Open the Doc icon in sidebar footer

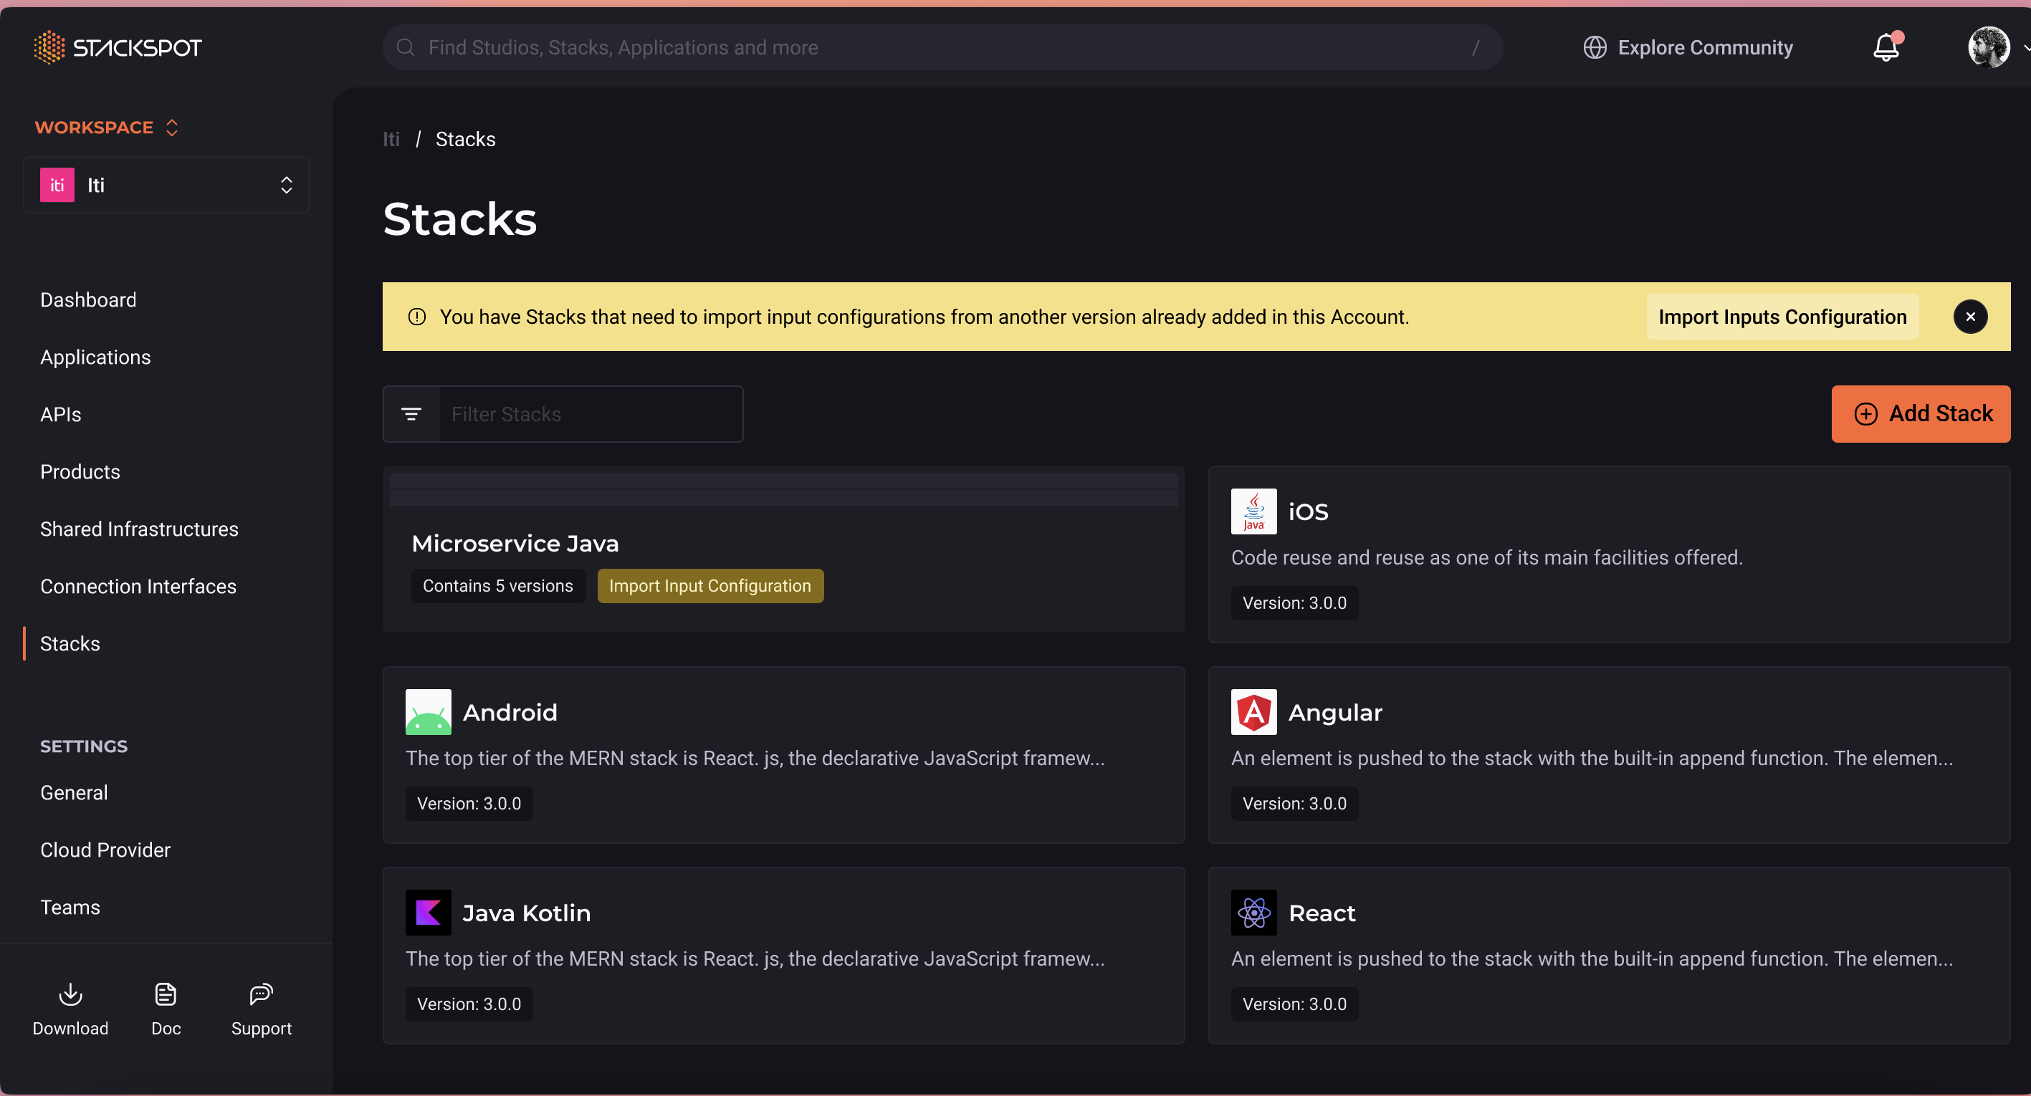click(166, 995)
